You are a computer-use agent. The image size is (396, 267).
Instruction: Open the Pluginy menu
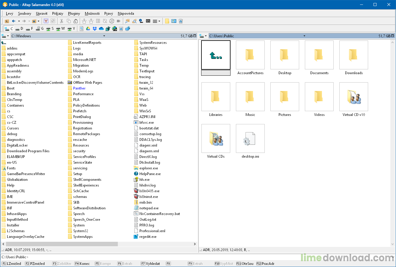[x=74, y=14]
